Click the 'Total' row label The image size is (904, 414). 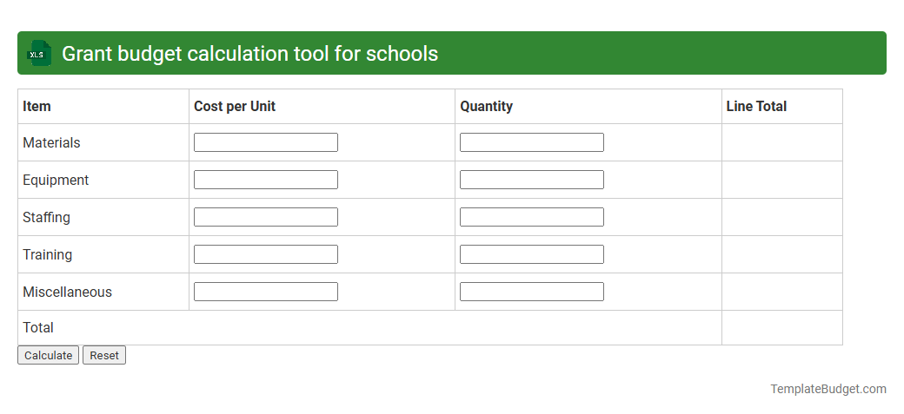click(x=38, y=327)
